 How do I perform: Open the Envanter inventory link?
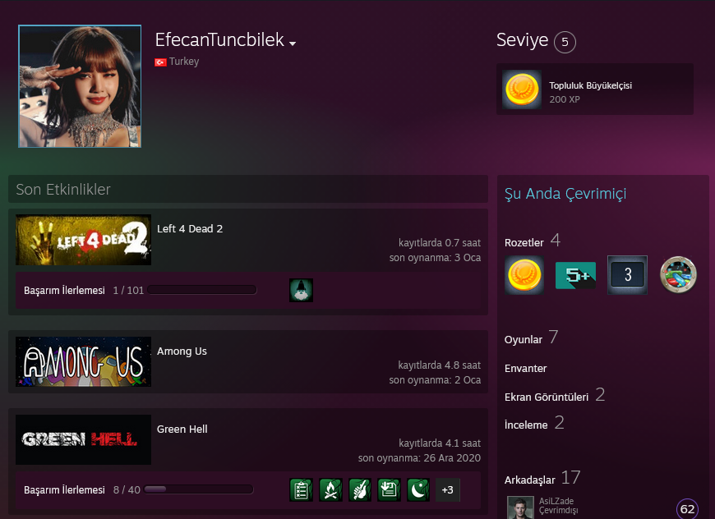[525, 368]
